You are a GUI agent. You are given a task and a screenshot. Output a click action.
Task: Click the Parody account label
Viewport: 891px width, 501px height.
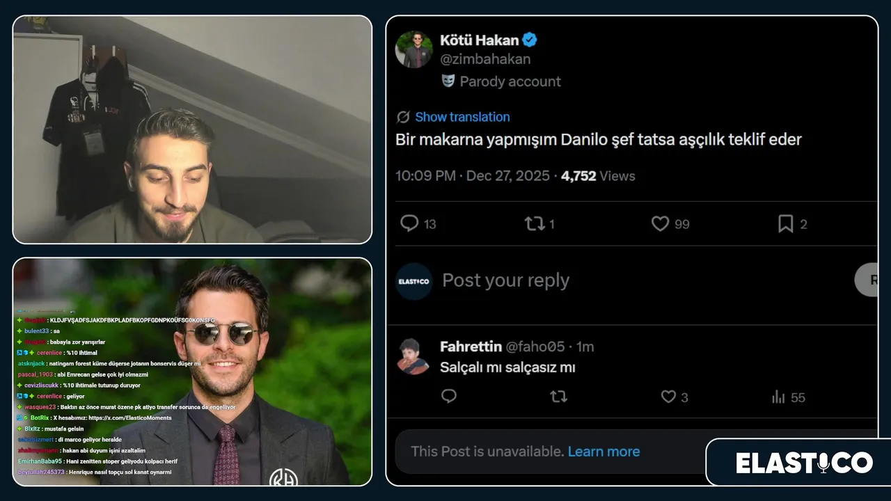(510, 81)
